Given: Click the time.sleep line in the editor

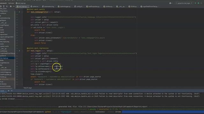Looking at the screenshot, I should coord(37,74).
